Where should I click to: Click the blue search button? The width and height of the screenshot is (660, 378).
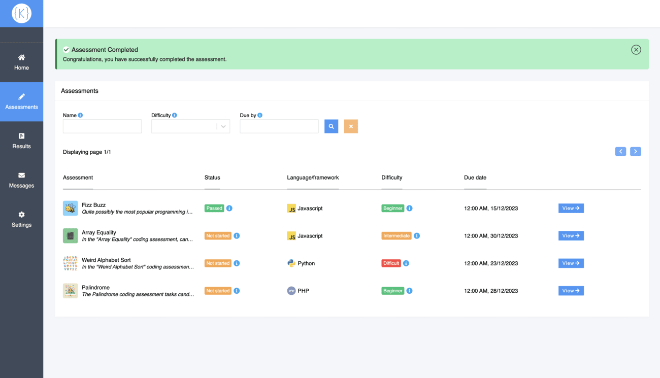click(x=331, y=126)
